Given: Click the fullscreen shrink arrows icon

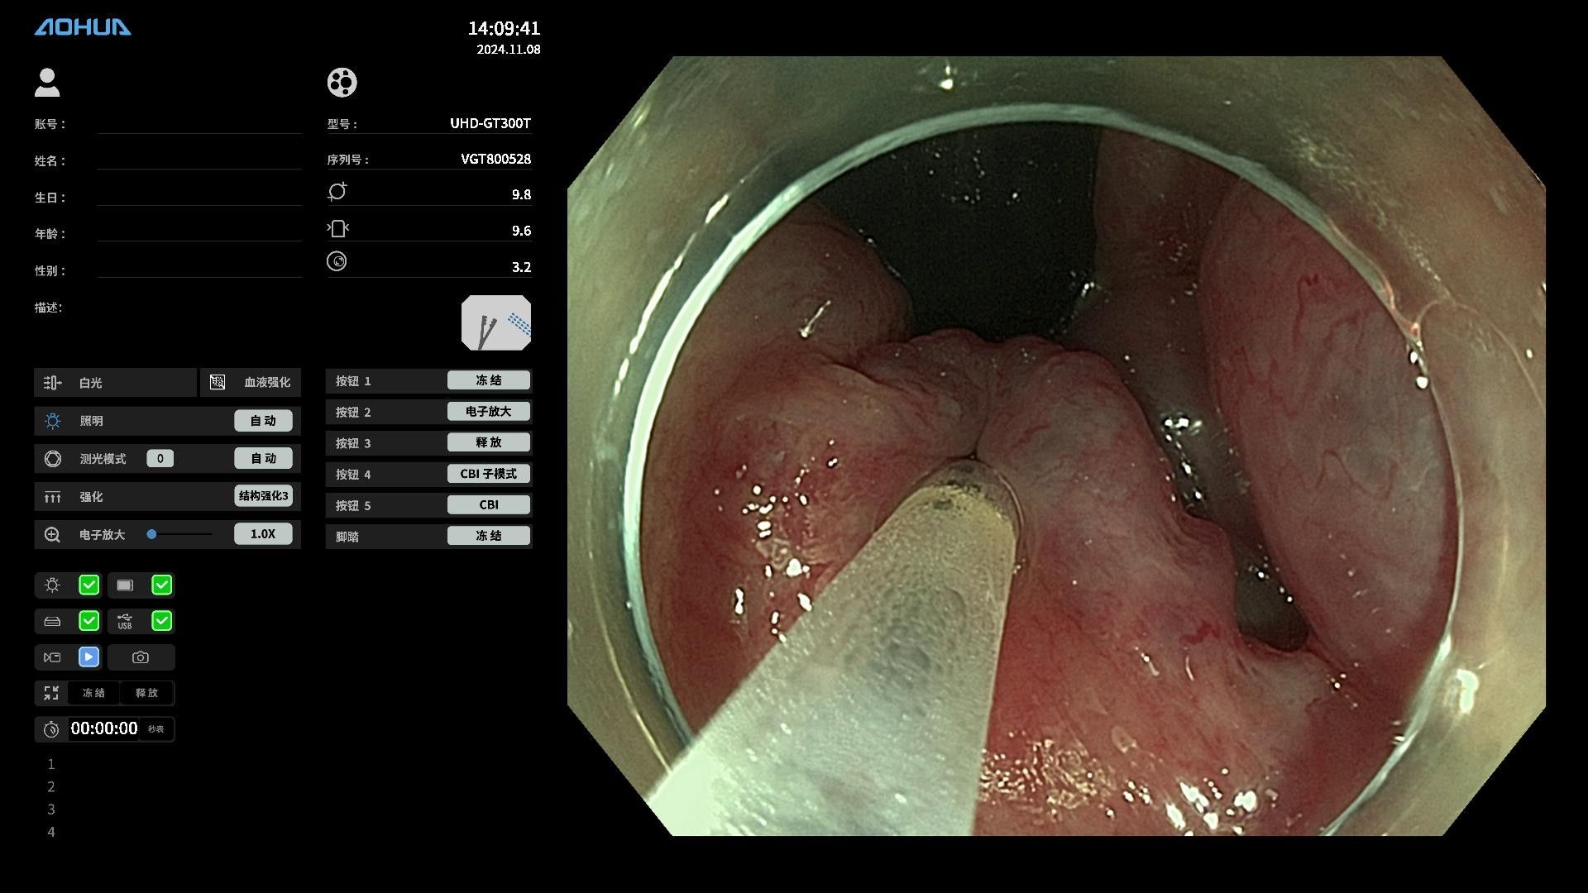Looking at the screenshot, I should click(x=51, y=693).
